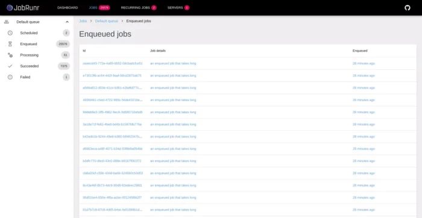Click the Jobs breadcrumb link
The height and width of the screenshot is (218, 422).
[83, 21]
